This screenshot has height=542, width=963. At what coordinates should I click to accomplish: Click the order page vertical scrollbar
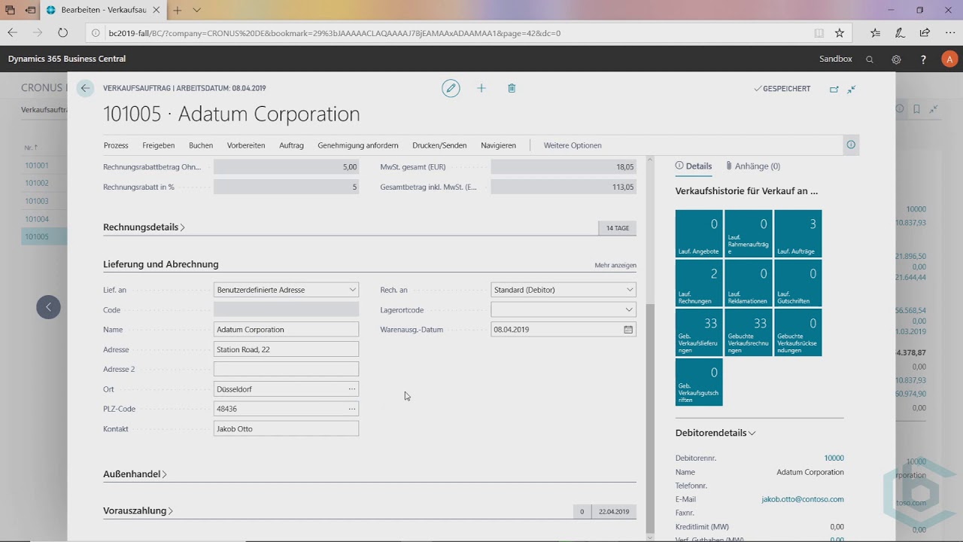pyautogui.click(x=651, y=418)
